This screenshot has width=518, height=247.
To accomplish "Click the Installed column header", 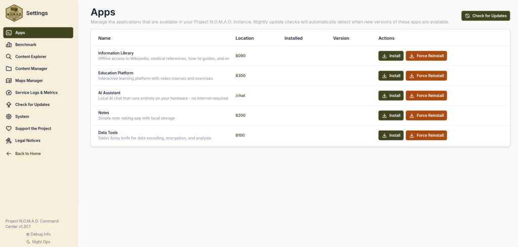I will coord(293,38).
